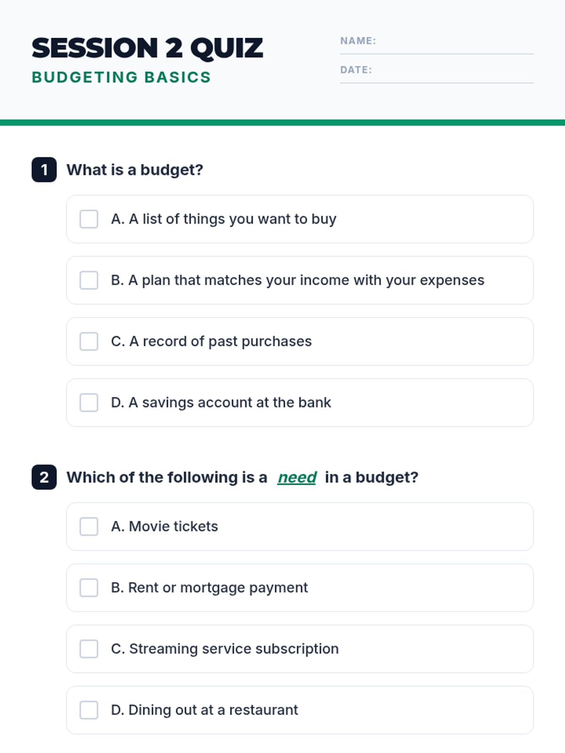
Task: Click the question text What is a budget
Action: [135, 170]
